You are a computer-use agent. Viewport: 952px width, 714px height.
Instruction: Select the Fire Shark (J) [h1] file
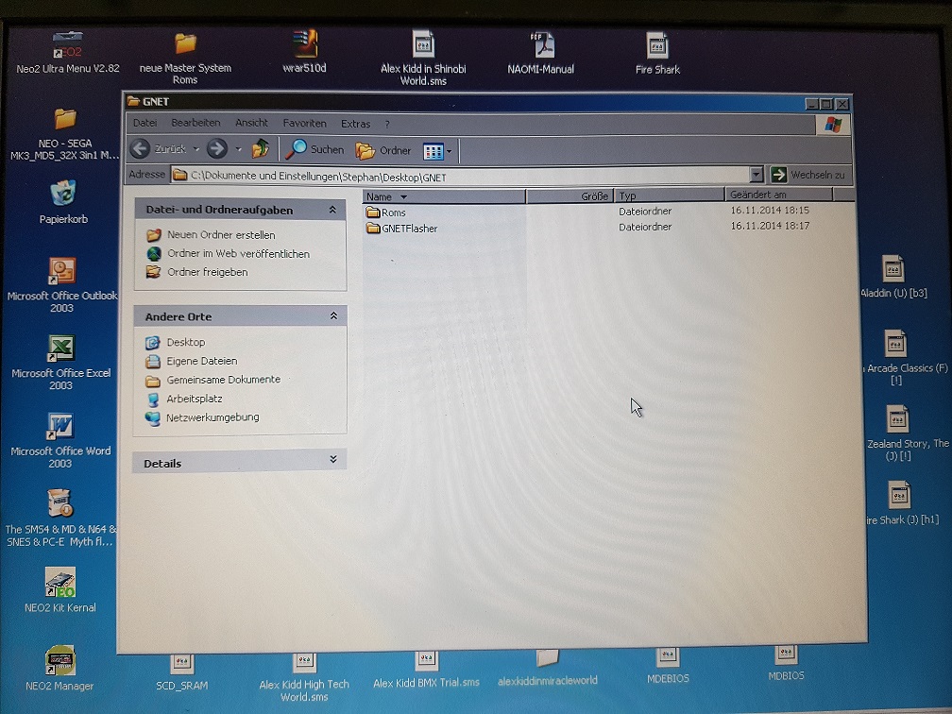click(x=902, y=502)
